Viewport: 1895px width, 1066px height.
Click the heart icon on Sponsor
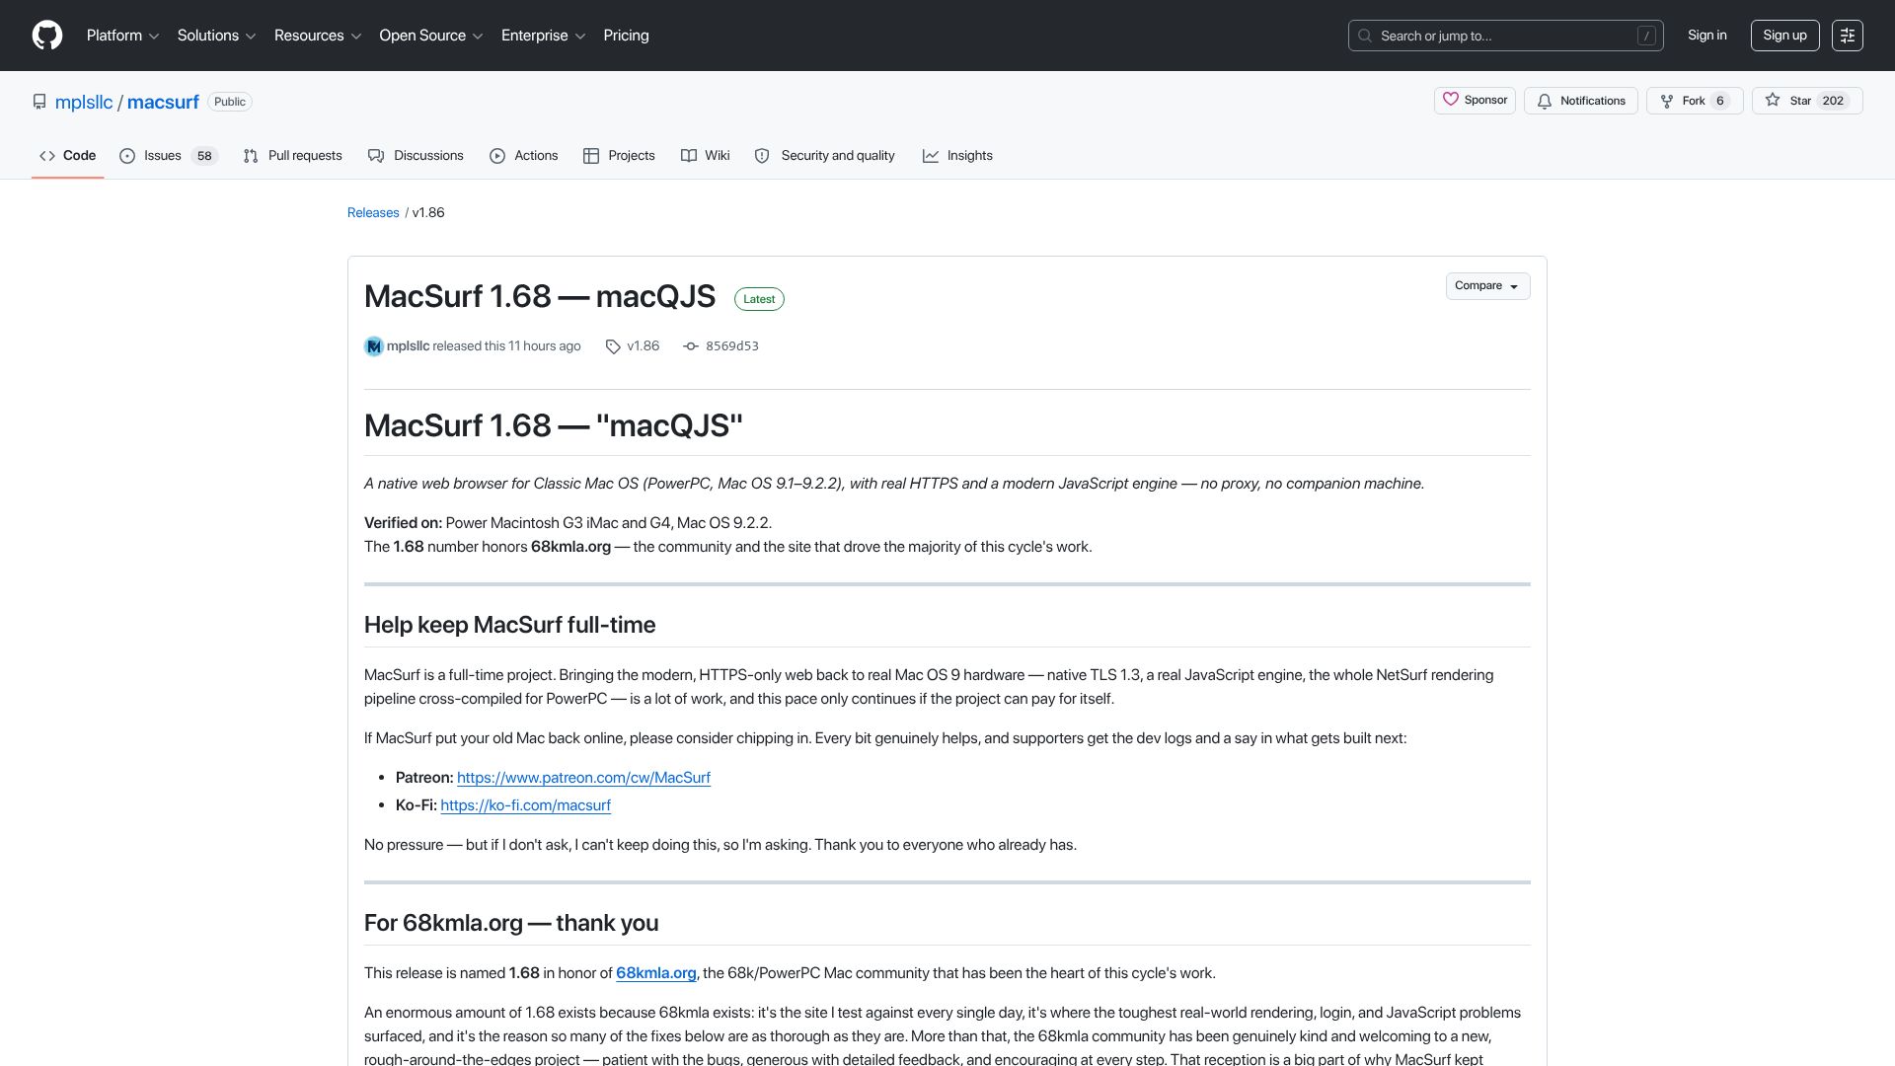click(x=1451, y=100)
